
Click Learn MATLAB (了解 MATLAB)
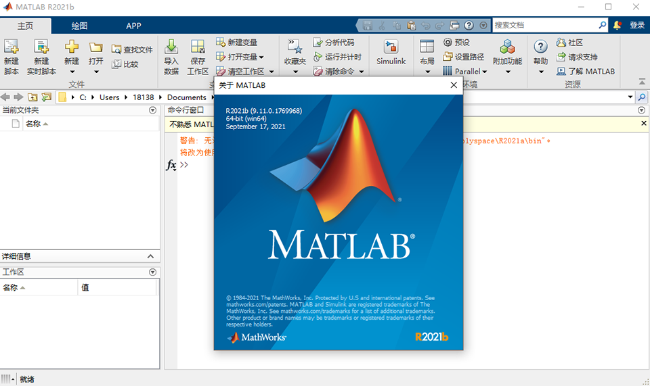tap(586, 71)
